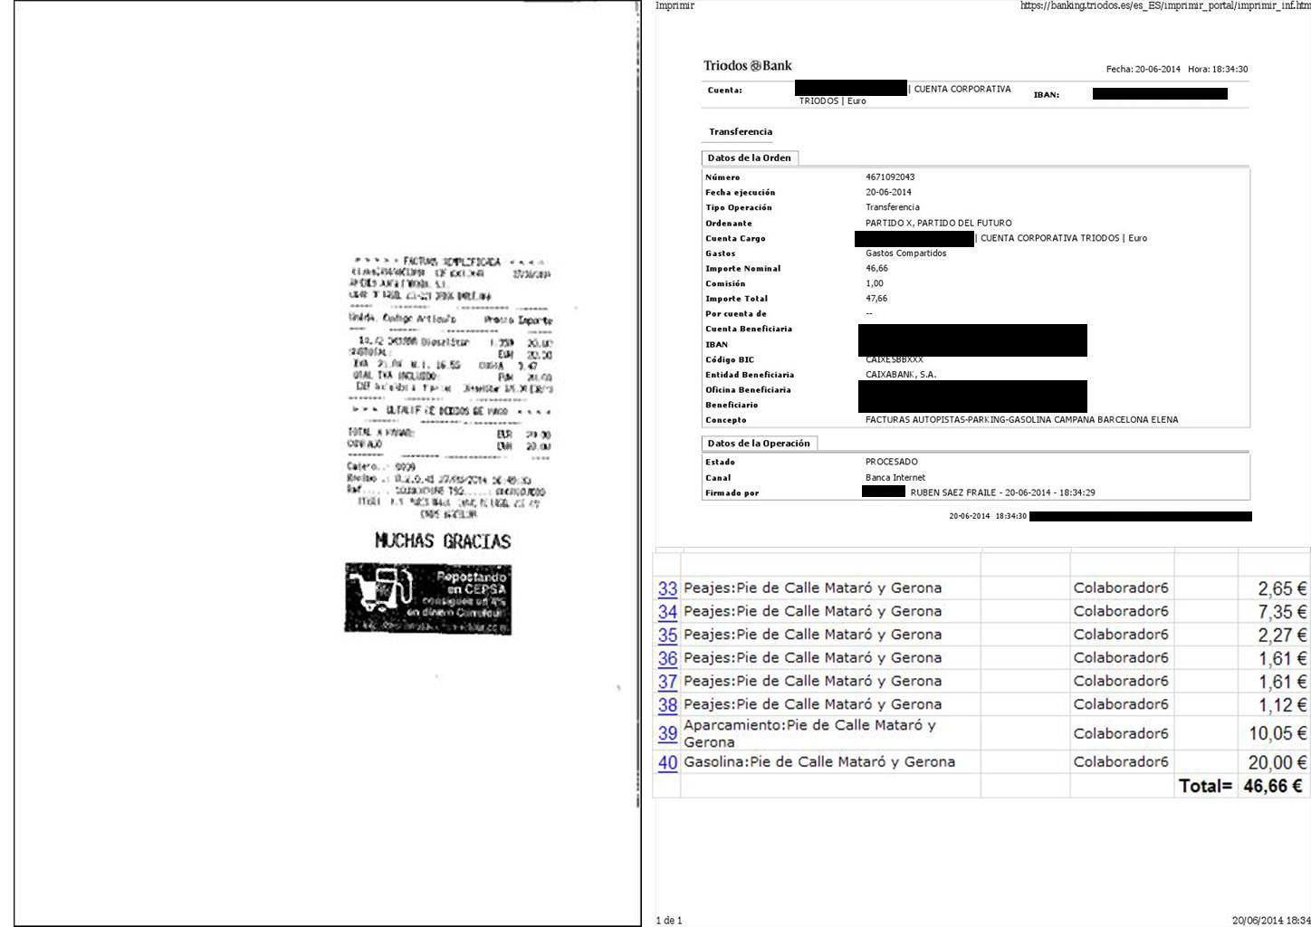Click the Fecha ejecución value 20-06-2014
This screenshot has height=927, width=1311.
tap(888, 192)
